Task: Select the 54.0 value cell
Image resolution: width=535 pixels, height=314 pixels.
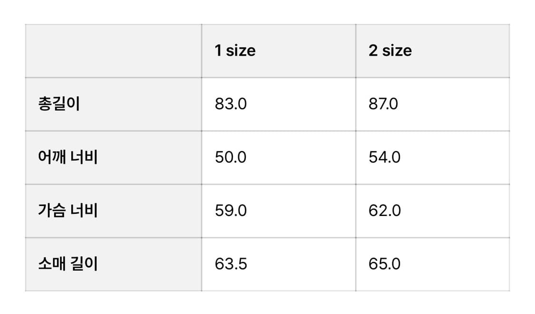Action: 384,157
